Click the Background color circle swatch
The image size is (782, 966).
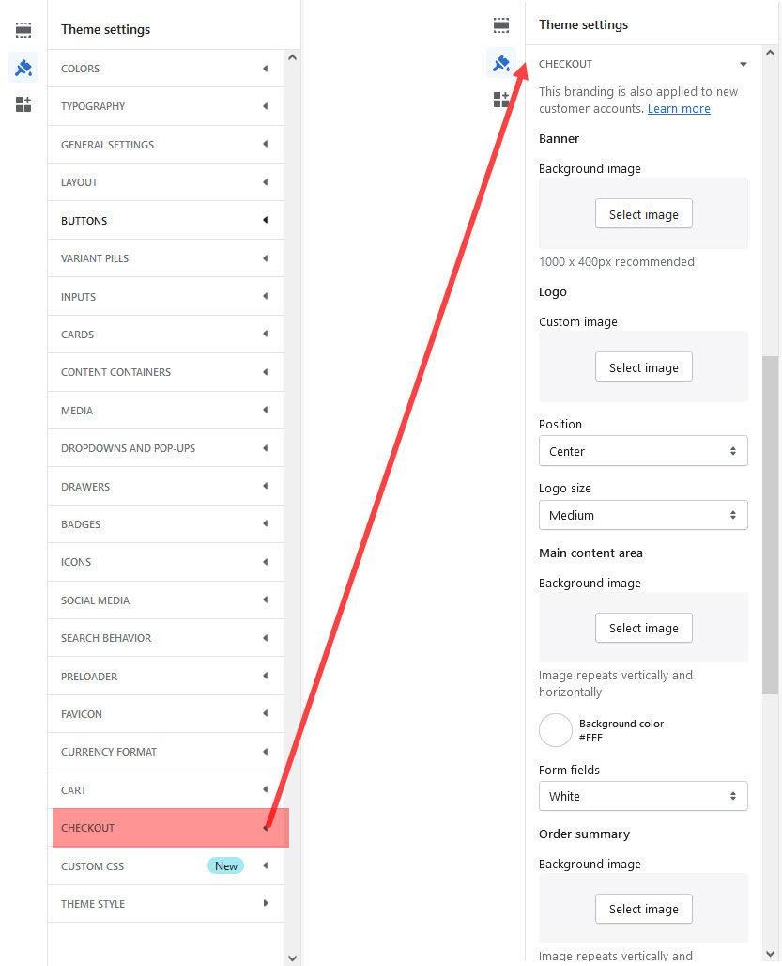(556, 730)
